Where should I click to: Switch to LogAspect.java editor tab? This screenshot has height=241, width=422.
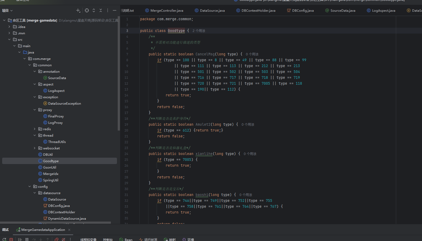[381, 10]
